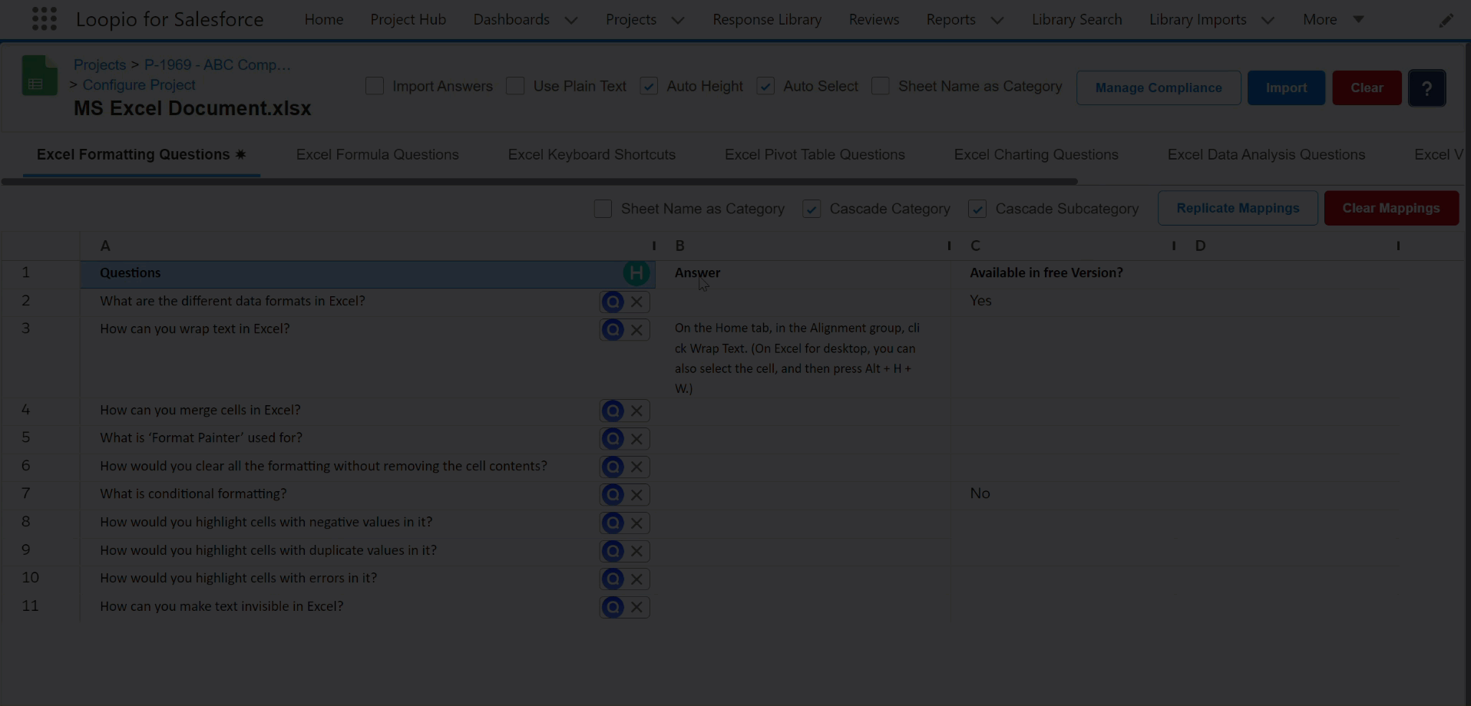
Task: Switch to Excel Formula Questions sheet tab
Action: [x=378, y=154]
